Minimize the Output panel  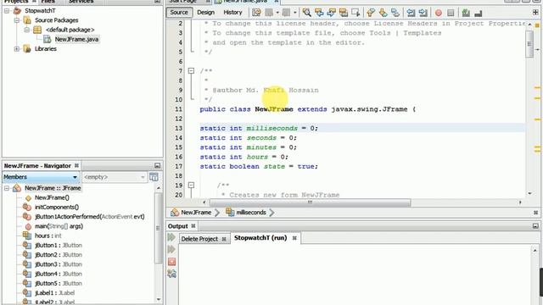535,226
